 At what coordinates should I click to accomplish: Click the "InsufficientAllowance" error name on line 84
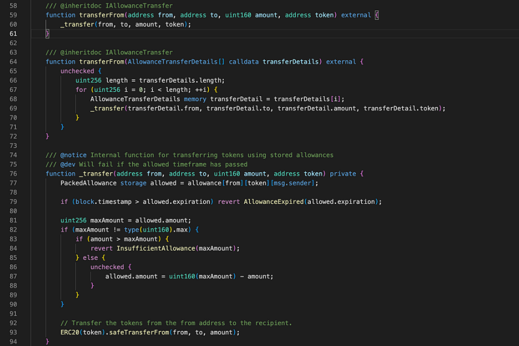pos(156,249)
